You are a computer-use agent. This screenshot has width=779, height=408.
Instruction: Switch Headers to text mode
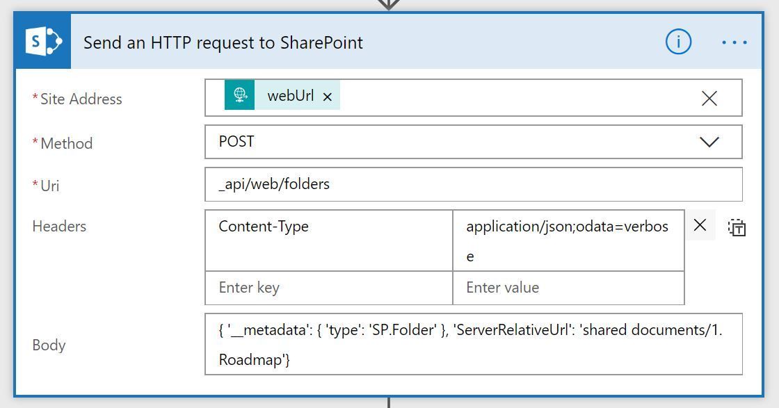tap(737, 226)
